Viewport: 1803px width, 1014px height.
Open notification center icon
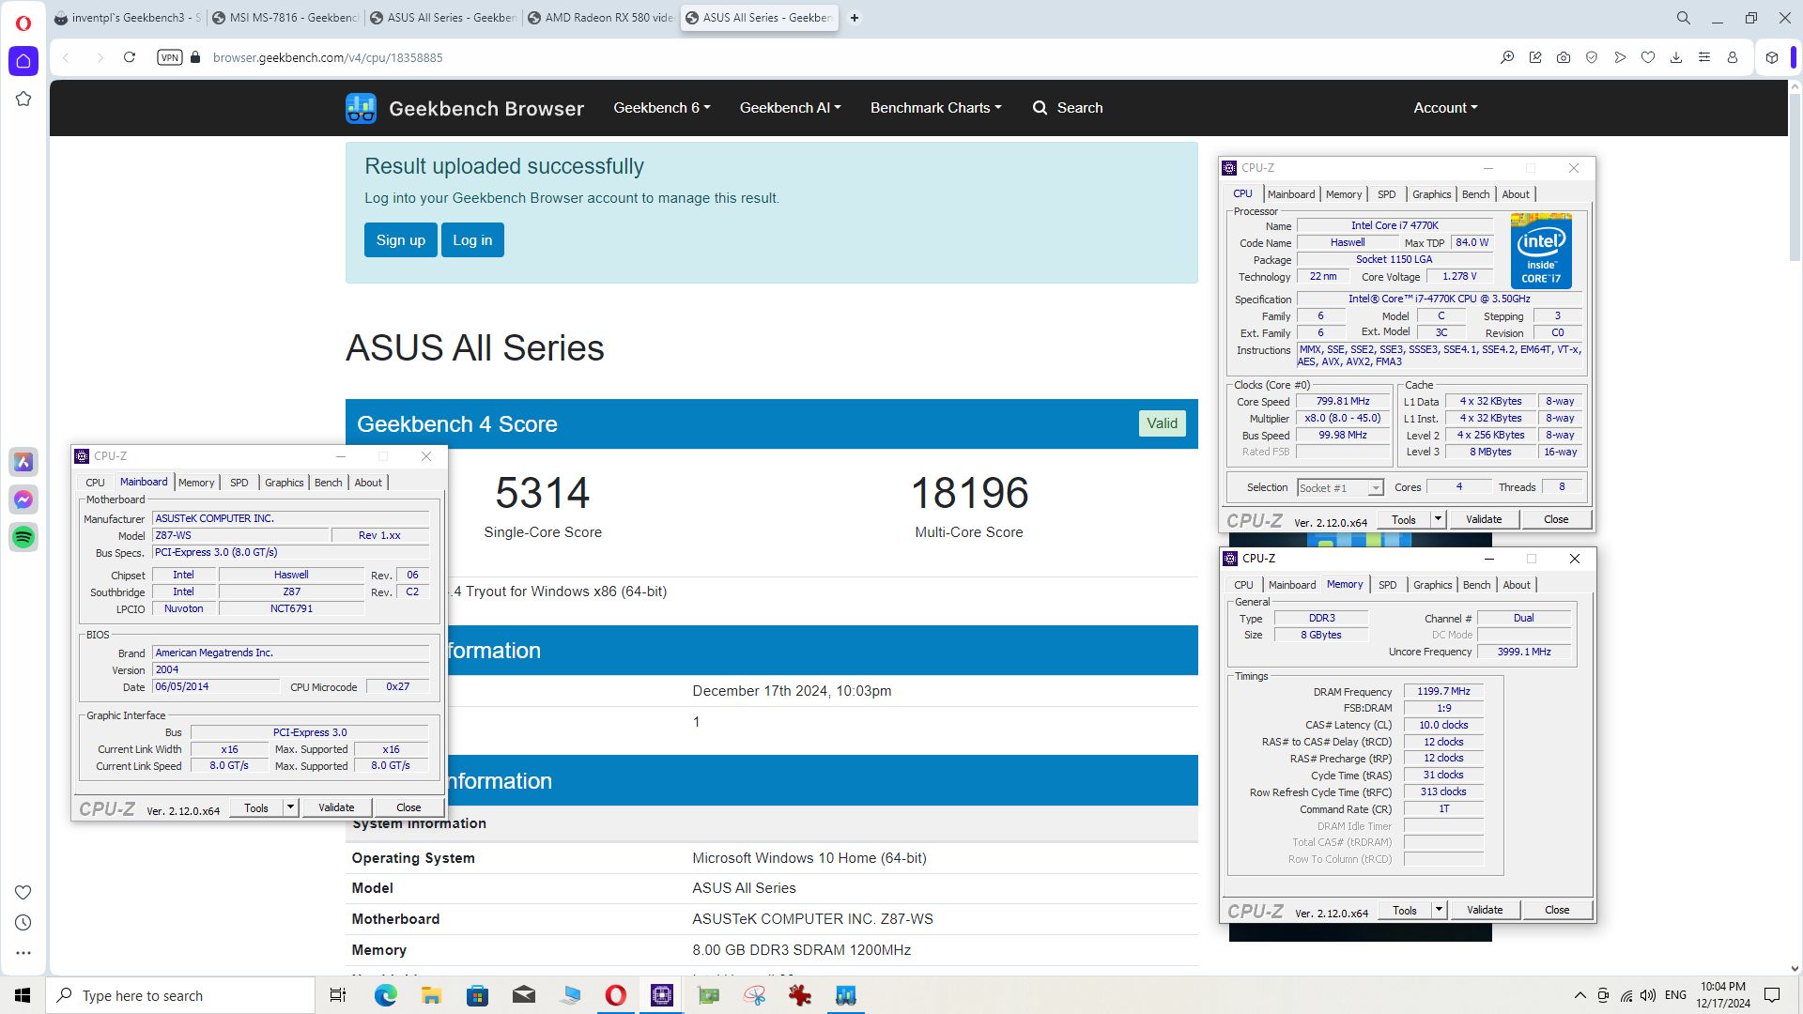1773,995
